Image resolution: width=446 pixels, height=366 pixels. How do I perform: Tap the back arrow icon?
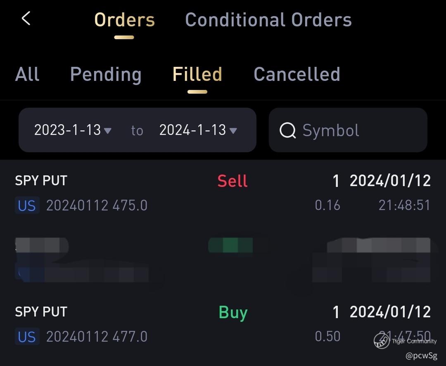[x=26, y=19]
